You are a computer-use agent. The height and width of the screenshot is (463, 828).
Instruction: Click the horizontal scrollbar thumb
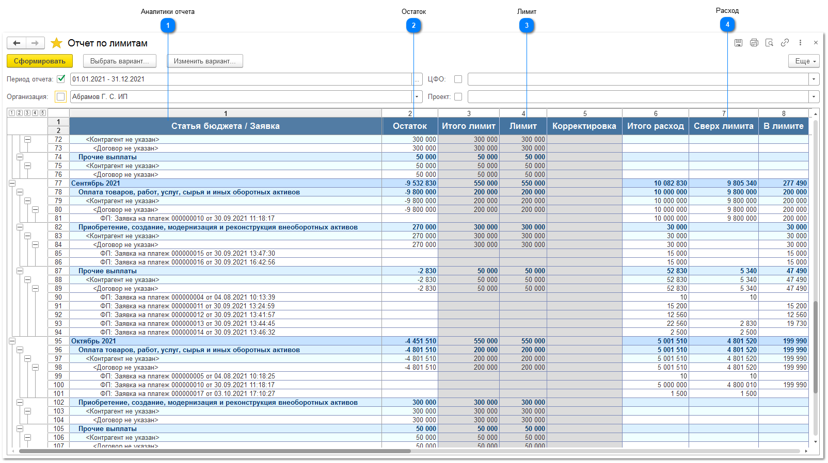(214, 451)
